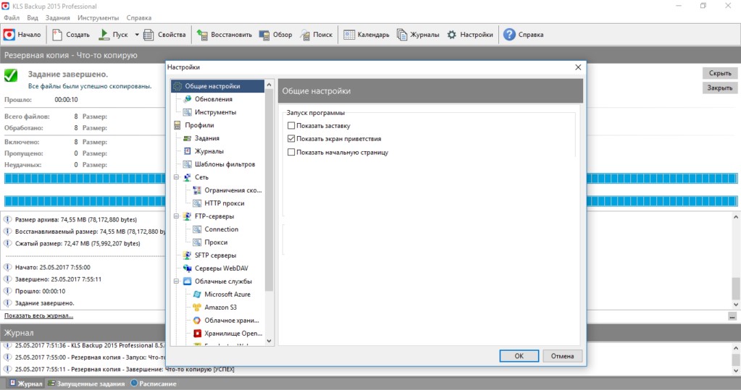Enable Показать заставку checkbox

(x=291, y=126)
